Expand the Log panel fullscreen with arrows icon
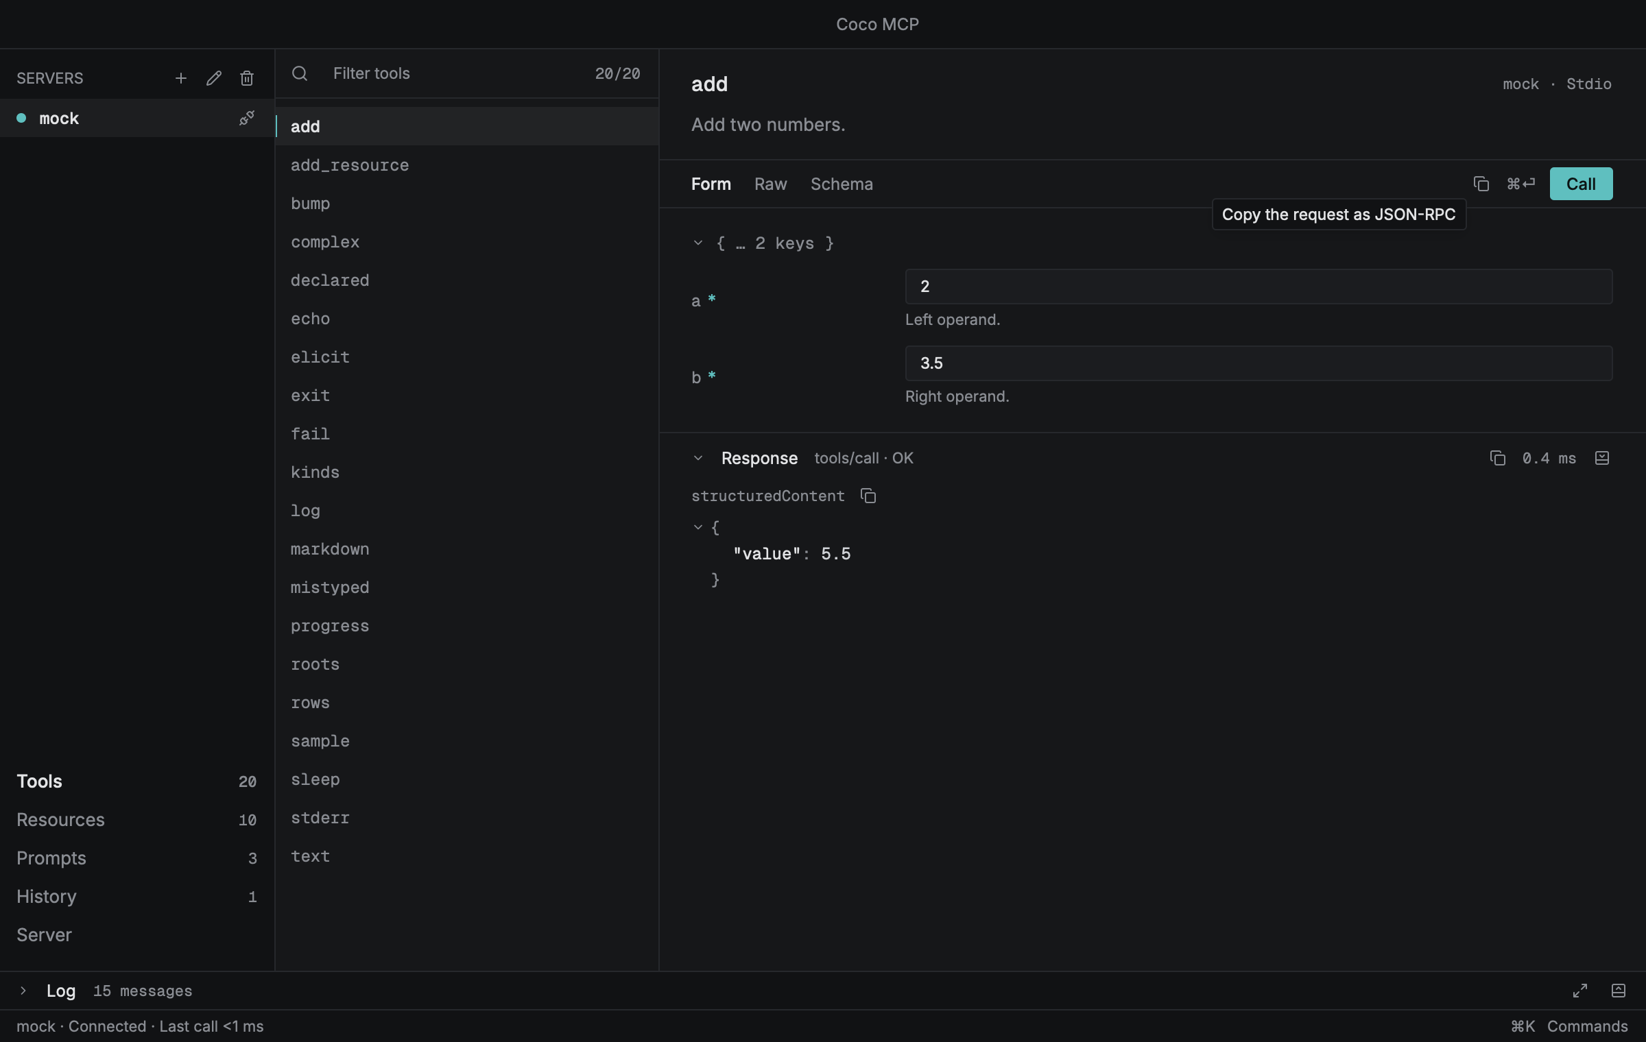Viewport: 1646px width, 1042px height. [1580, 991]
